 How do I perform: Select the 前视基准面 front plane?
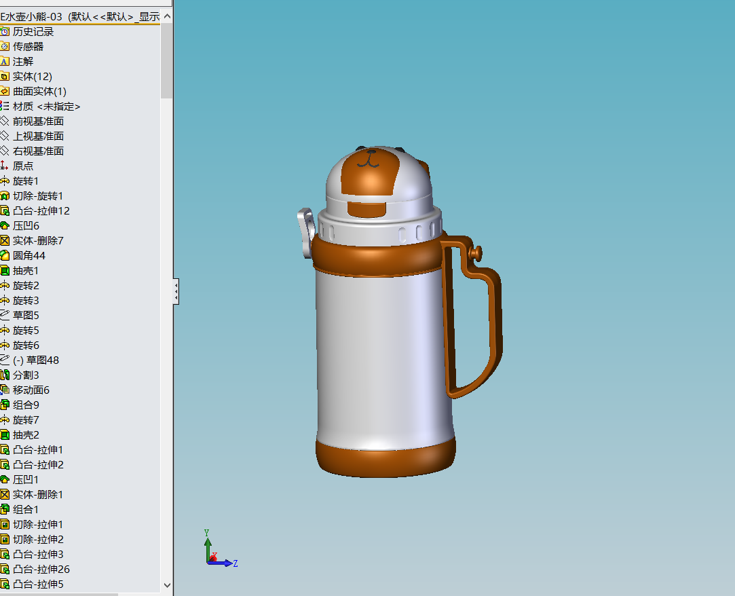coord(38,122)
